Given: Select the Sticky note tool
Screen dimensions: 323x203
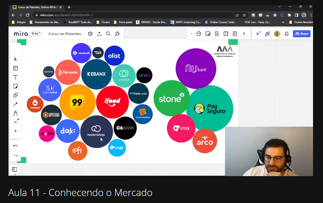Looking at the screenshot, I should click(x=16, y=86).
